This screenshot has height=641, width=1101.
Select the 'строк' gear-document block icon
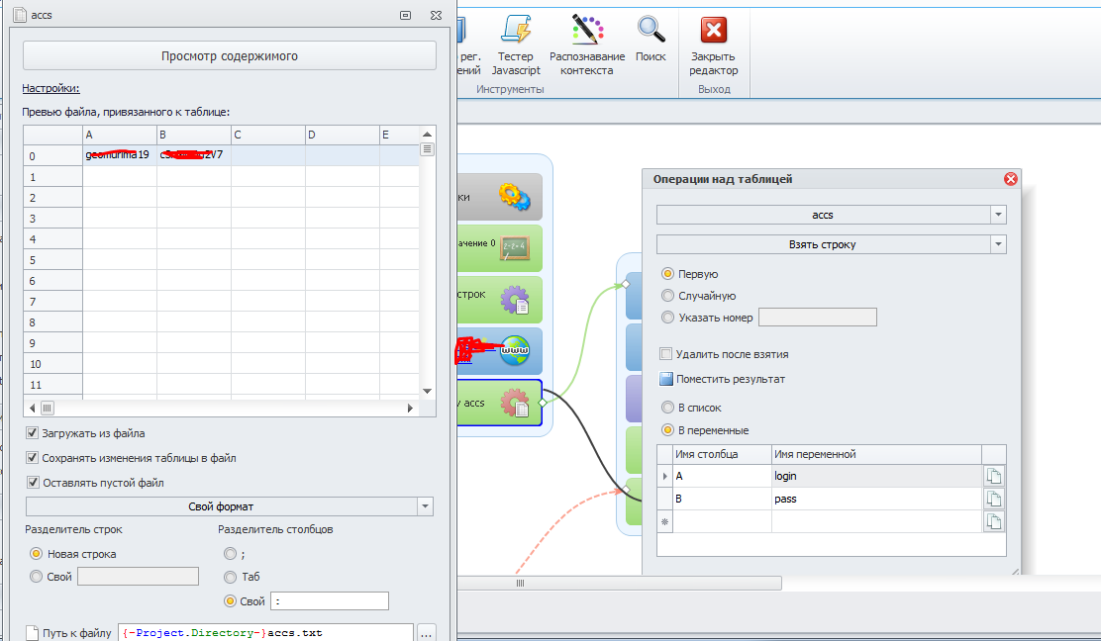[515, 300]
